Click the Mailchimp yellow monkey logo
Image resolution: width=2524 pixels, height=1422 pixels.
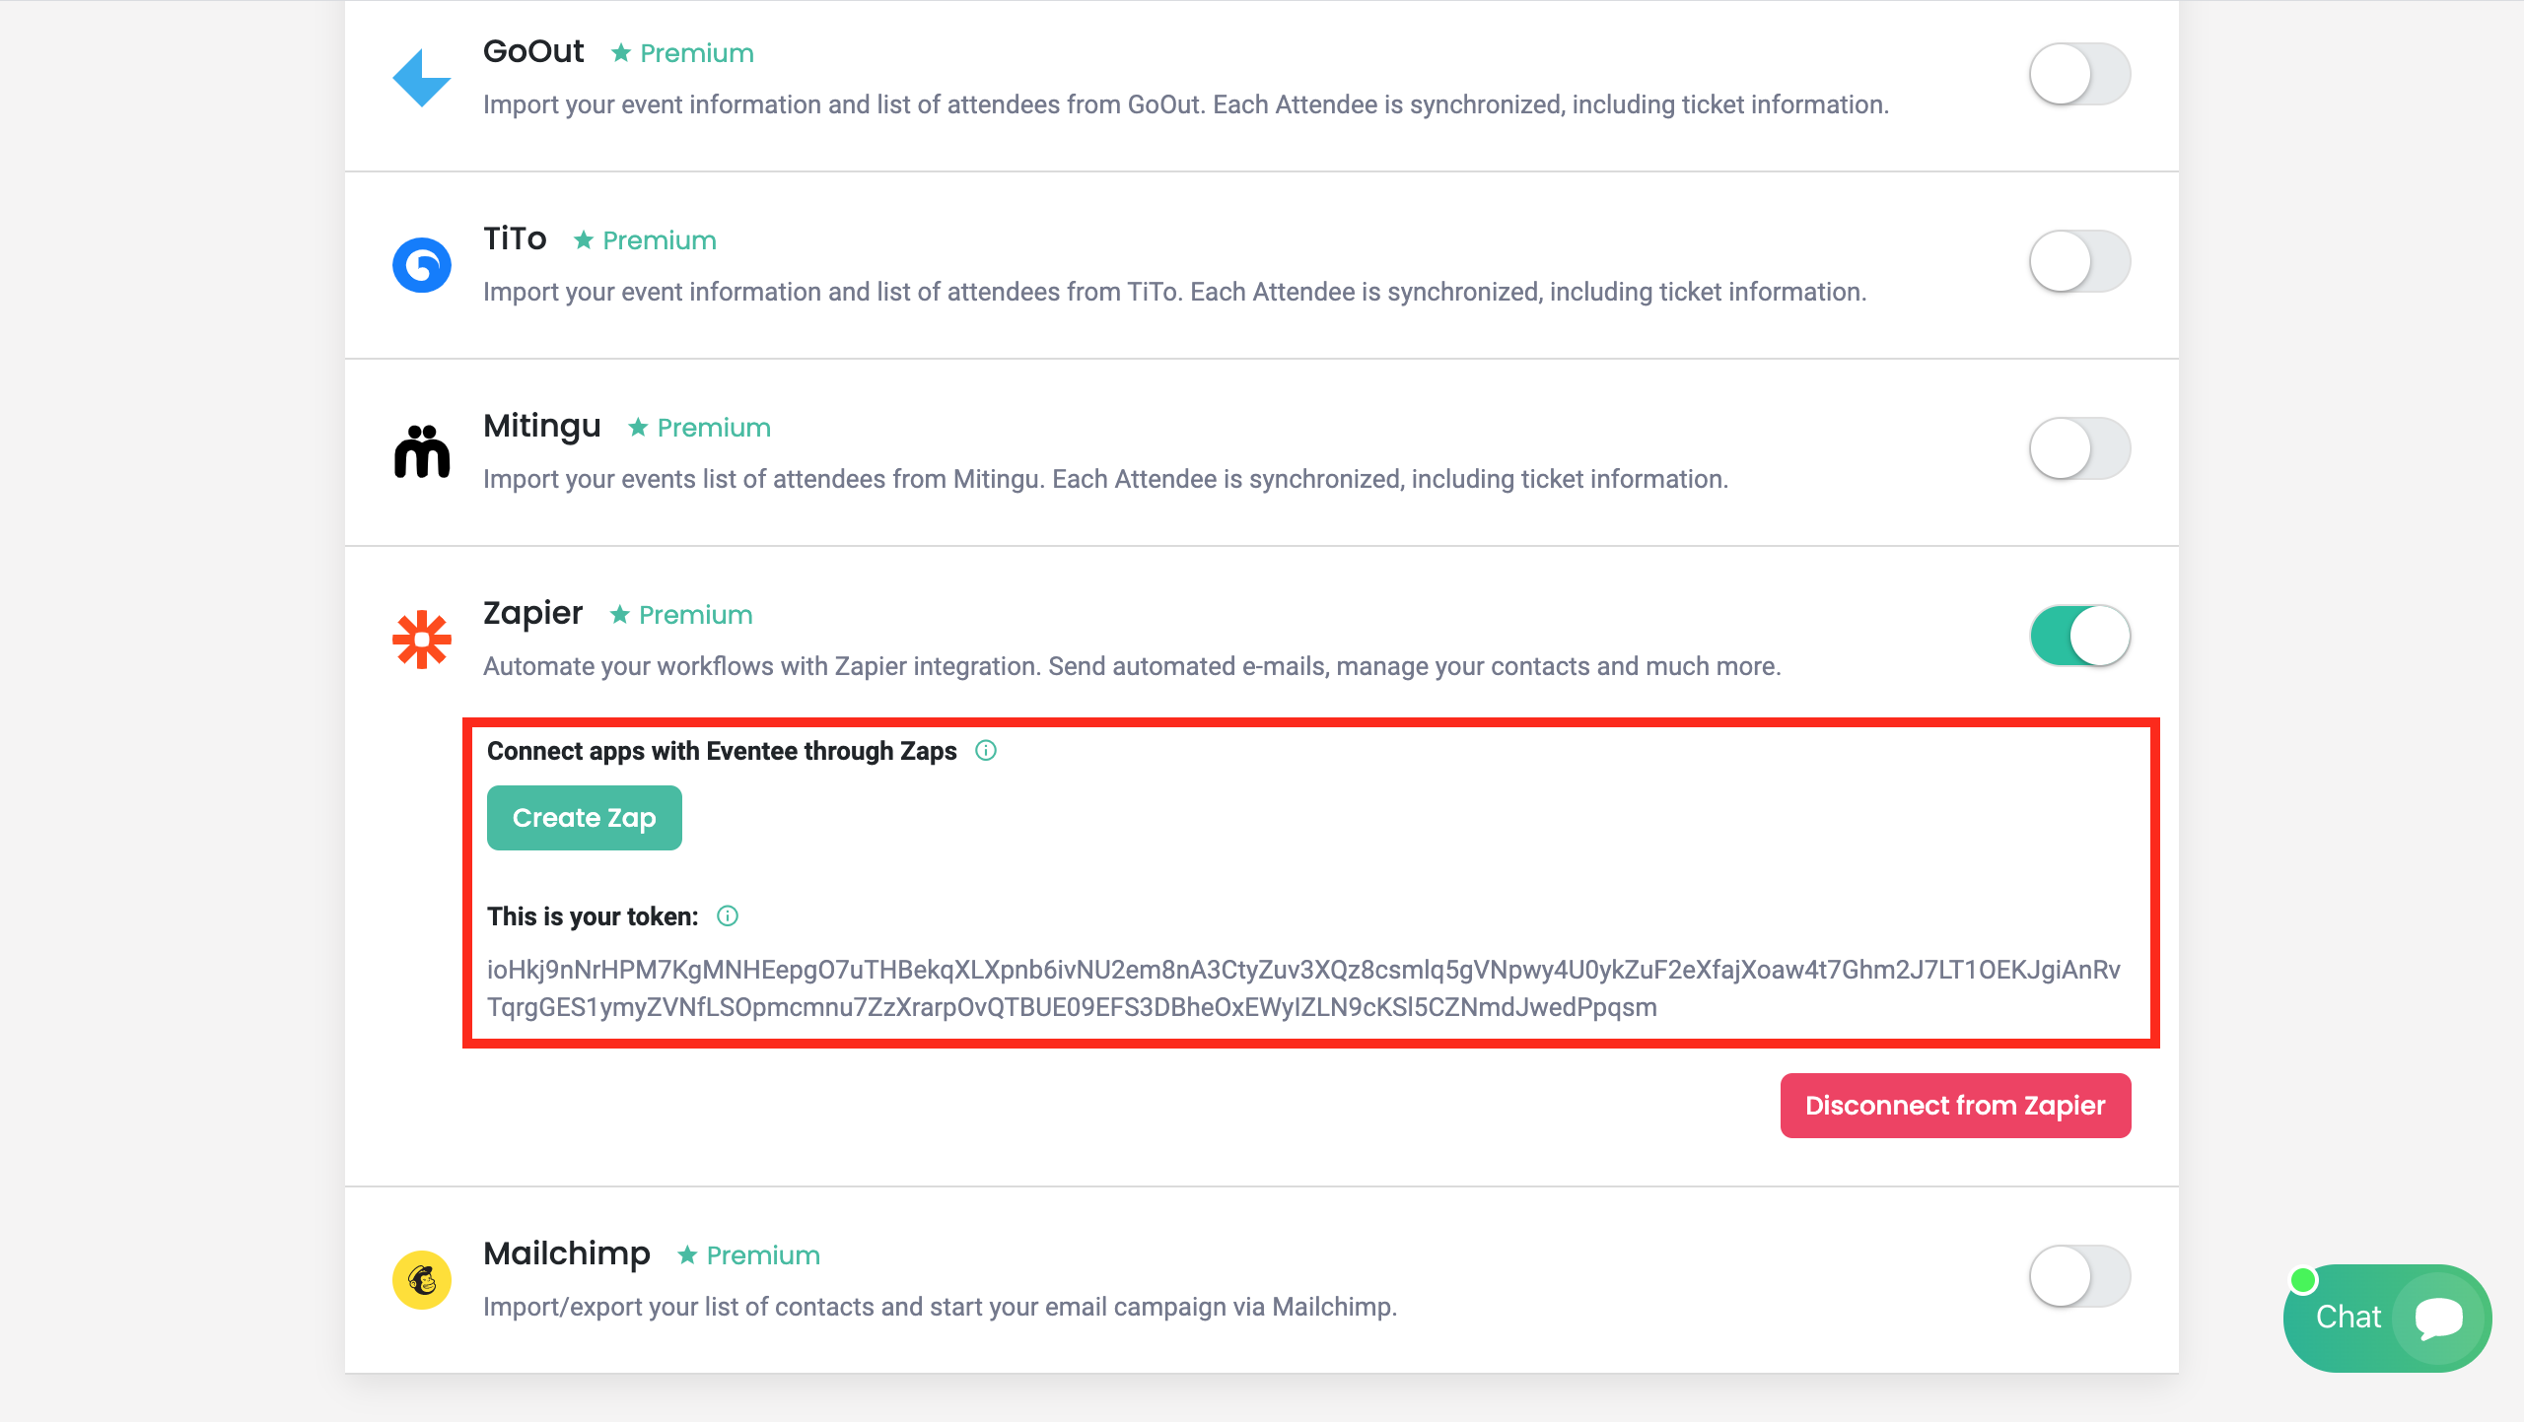pos(422,1280)
